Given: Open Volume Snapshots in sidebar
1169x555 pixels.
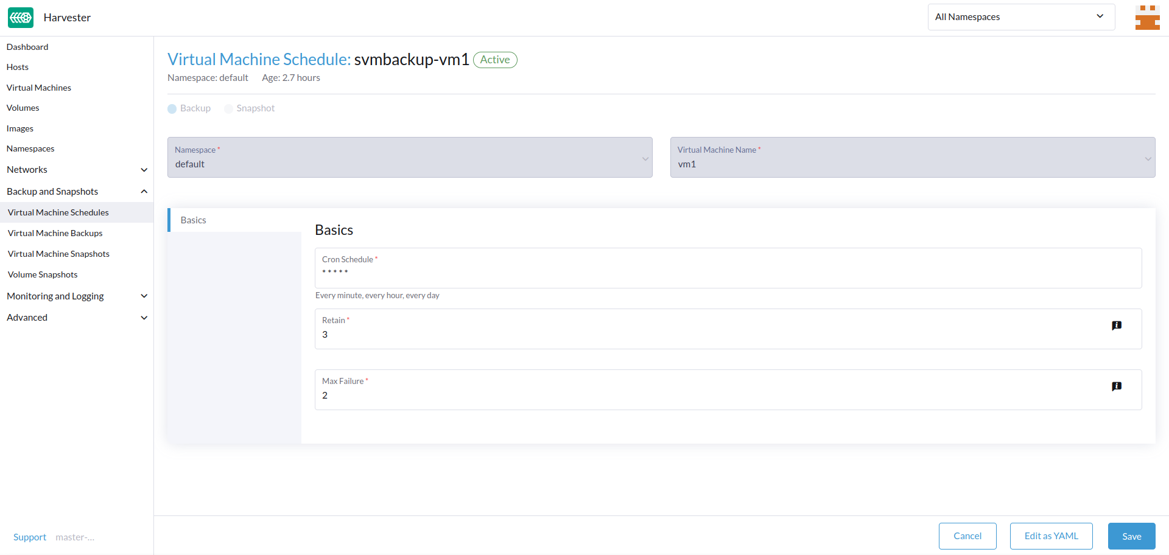Looking at the screenshot, I should coord(43,274).
